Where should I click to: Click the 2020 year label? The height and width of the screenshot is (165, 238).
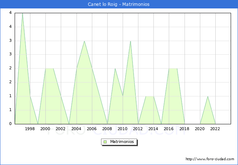200,129
